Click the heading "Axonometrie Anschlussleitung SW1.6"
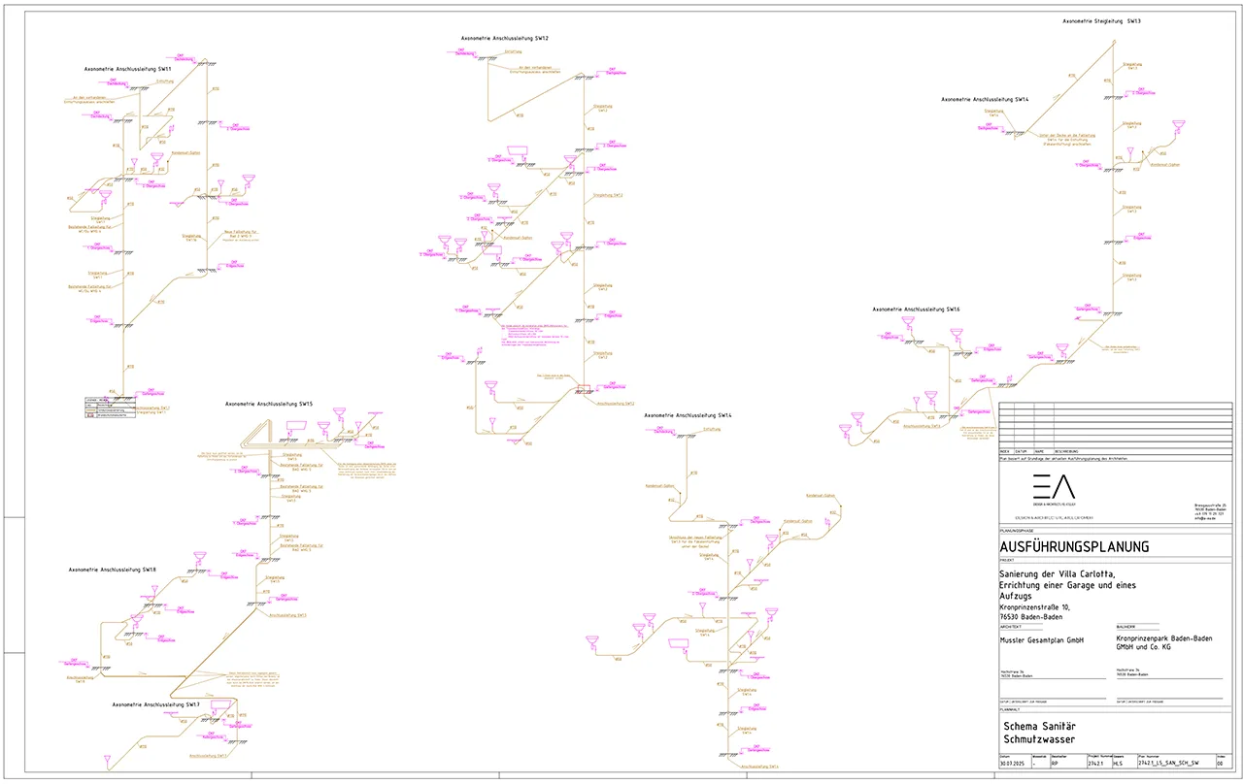1243x784 pixels. pos(916,310)
